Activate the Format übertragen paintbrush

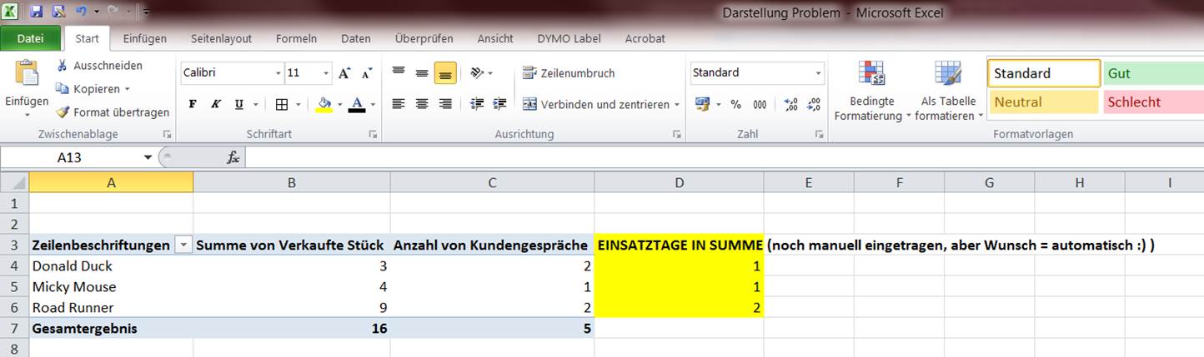[x=63, y=112]
